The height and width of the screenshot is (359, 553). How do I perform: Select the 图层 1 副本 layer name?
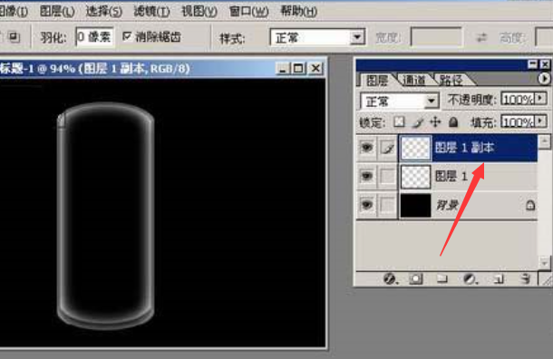click(x=464, y=148)
